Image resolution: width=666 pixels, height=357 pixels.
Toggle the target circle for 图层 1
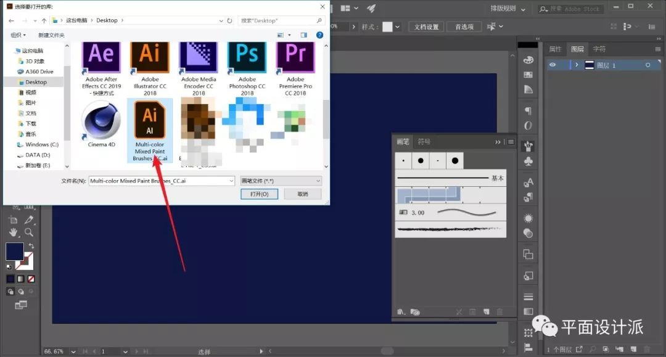647,65
